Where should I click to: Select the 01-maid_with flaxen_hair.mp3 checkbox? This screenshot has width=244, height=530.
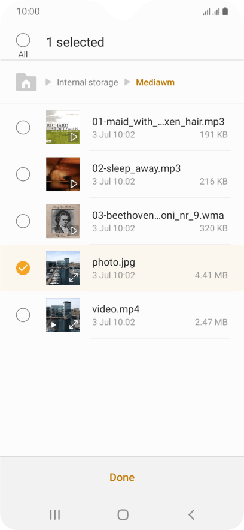tap(23, 128)
